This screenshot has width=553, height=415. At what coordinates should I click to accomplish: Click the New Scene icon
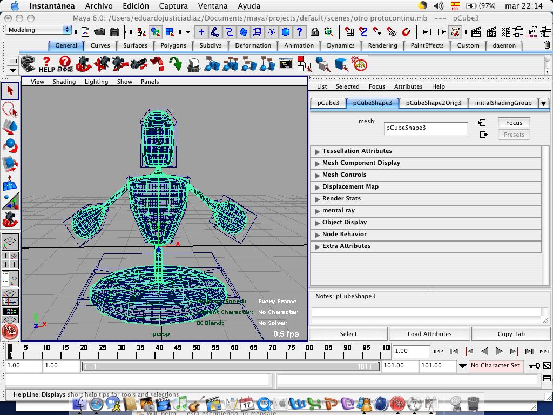(85, 32)
